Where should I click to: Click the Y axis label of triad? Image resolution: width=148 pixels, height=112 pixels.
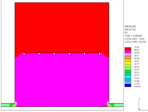[139, 99]
